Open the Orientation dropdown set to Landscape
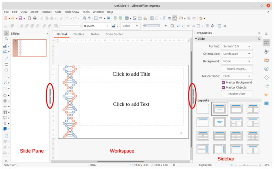The height and width of the screenshot is (169, 274). [x=237, y=54]
